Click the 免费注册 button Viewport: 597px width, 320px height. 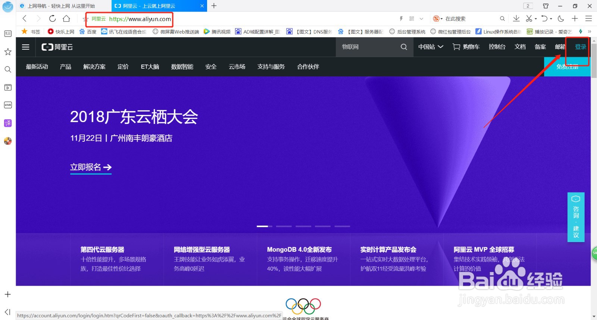[567, 67]
